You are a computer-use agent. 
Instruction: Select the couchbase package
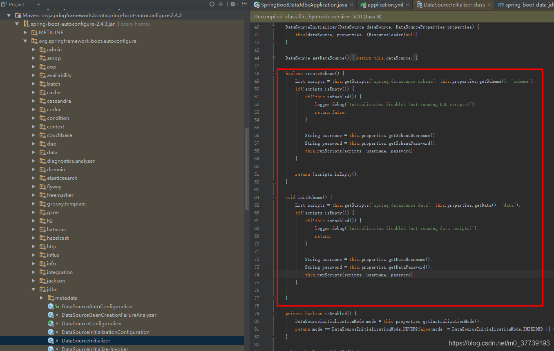(x=59, y=135)
